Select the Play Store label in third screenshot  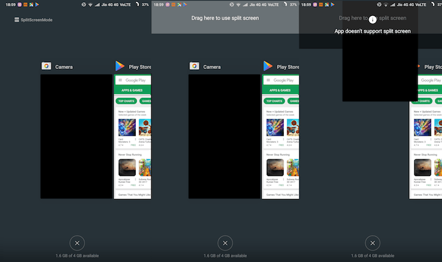click(x=433, y=67)
